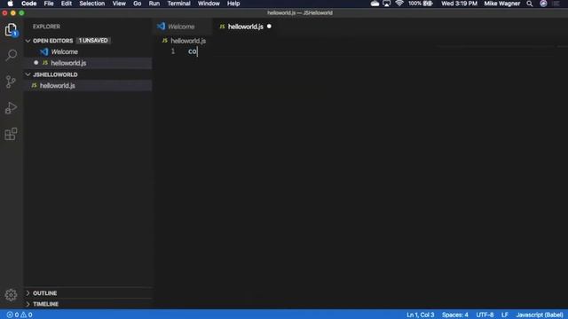Open Siri from the menu bar

[x=543, y=4]
